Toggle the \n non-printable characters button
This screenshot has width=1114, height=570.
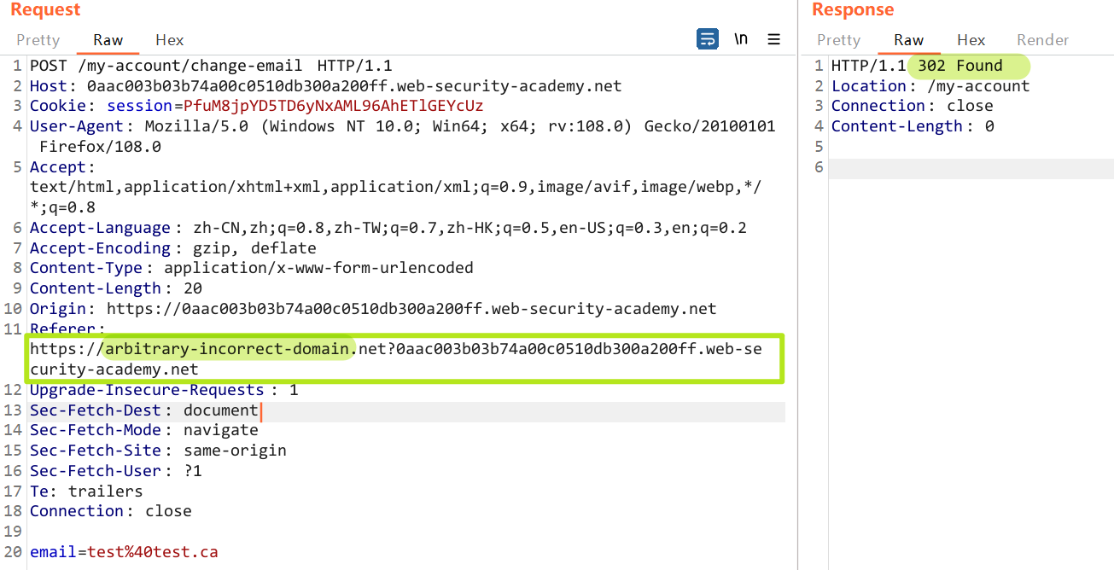[x=741, y=39]
